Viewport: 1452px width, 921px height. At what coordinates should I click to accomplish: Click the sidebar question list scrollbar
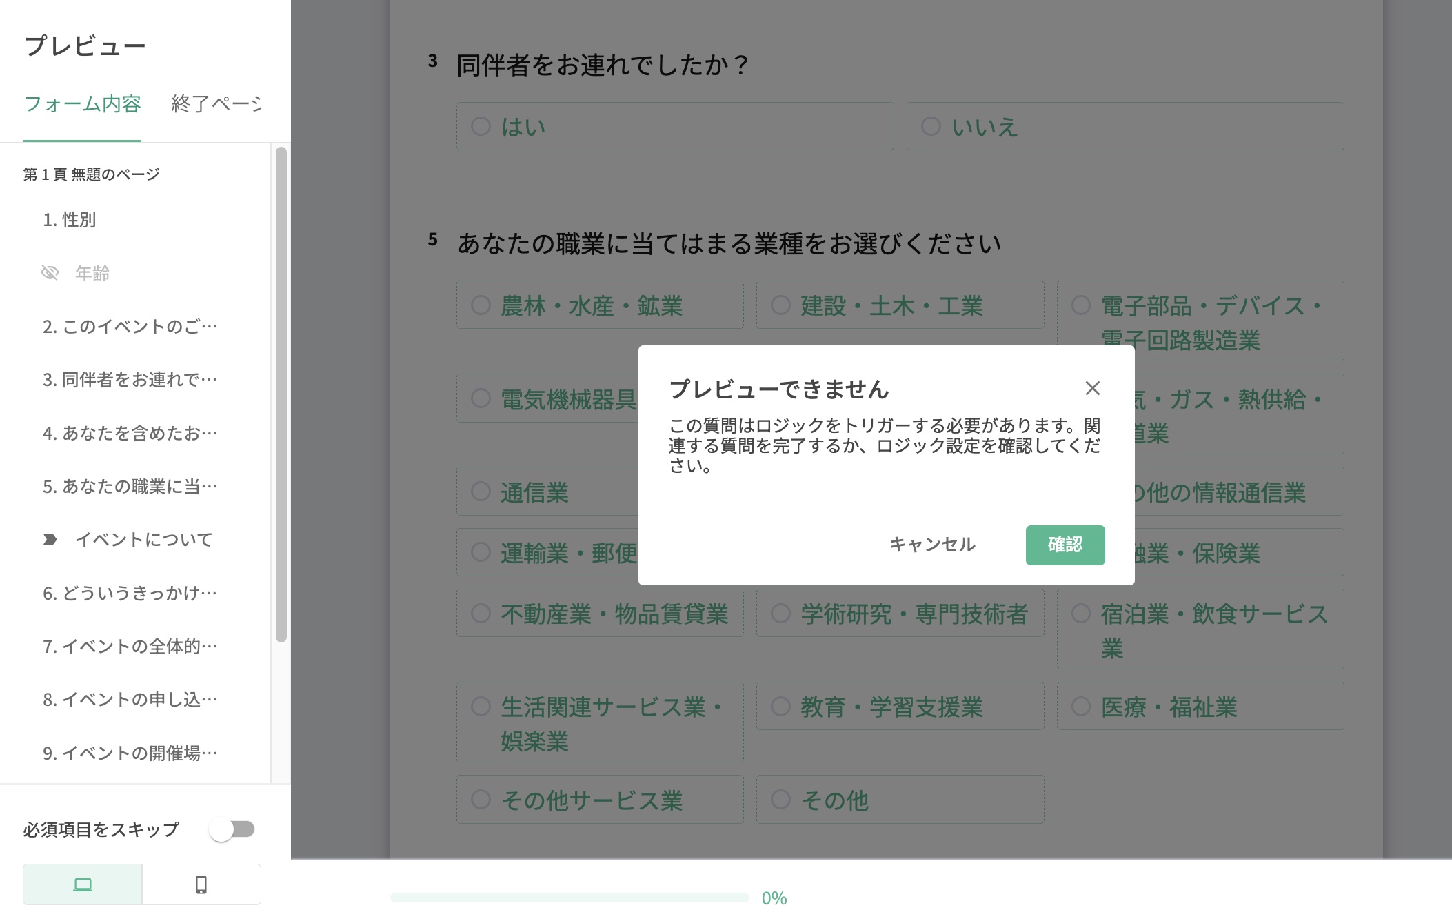point(281,394)
